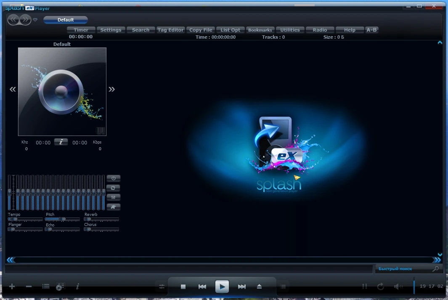Click the Reverb slider handle
Image resolution: width=448 pixels, height=300 pixels.
[87, 219]
